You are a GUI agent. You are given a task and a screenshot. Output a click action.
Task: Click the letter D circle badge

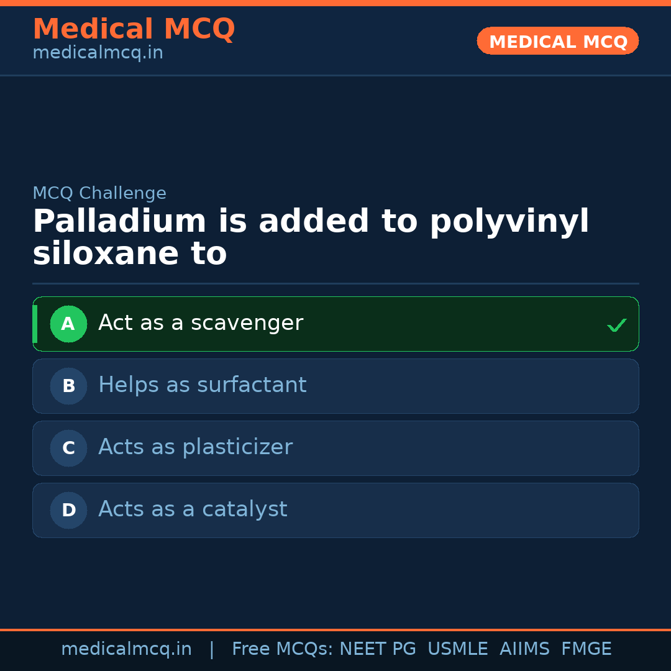68,510
